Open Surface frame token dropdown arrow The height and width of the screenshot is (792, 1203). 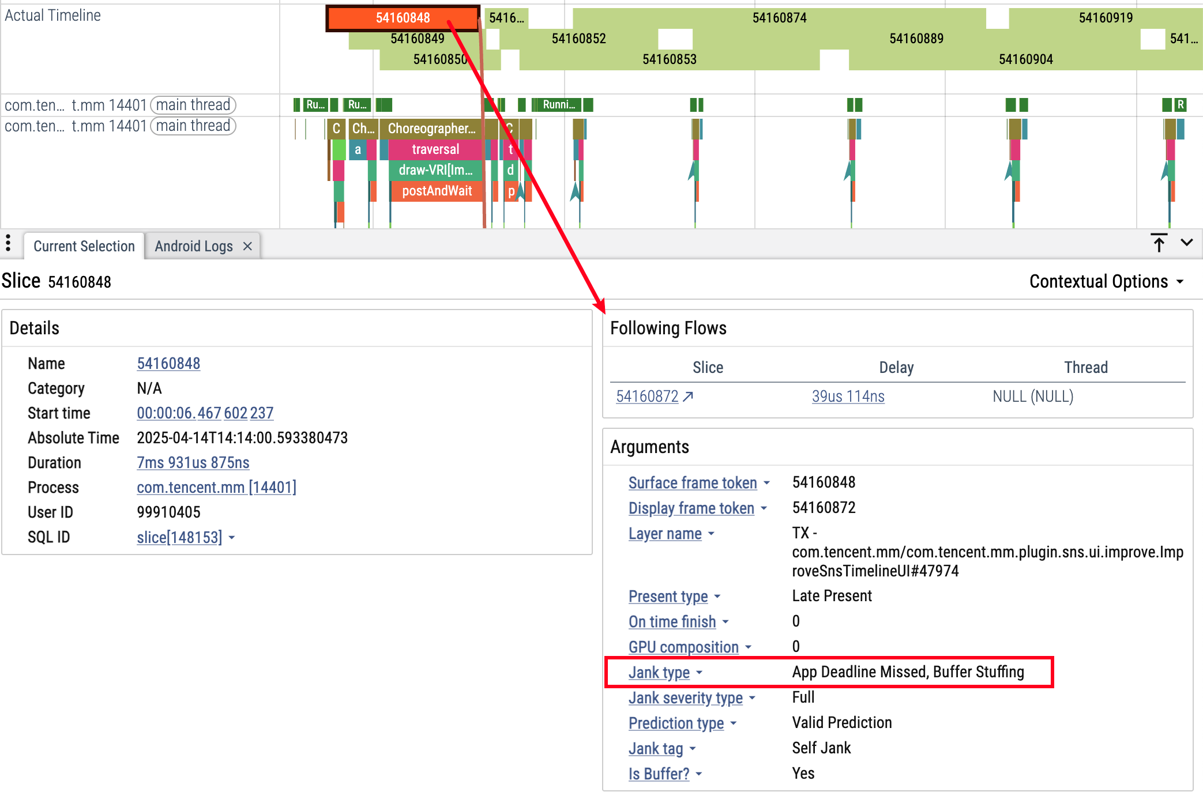(x=766, y=483)
